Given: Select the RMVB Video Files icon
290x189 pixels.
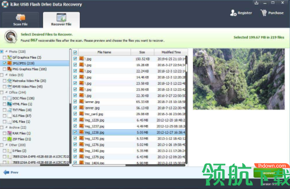Looking at the screenshot, I should (x=9, y=87).
